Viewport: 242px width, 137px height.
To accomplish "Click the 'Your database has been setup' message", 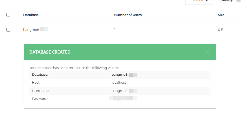I will tap(74, 68).
